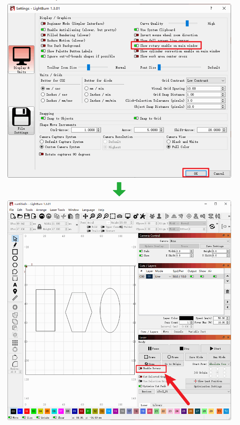240x425 pixels.
Task: Select the Position marker pin tool
Action: [15, 291]
